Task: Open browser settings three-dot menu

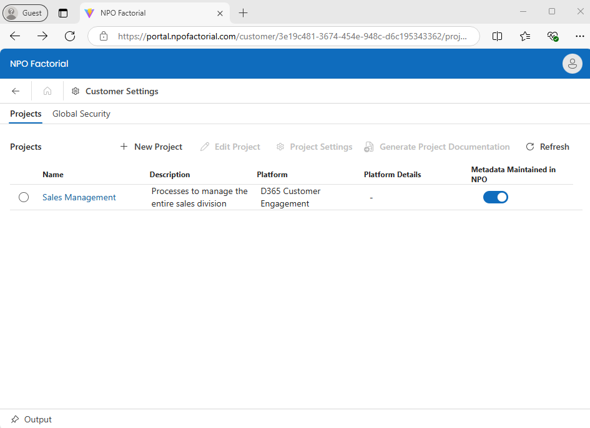Action: [579, 36]
